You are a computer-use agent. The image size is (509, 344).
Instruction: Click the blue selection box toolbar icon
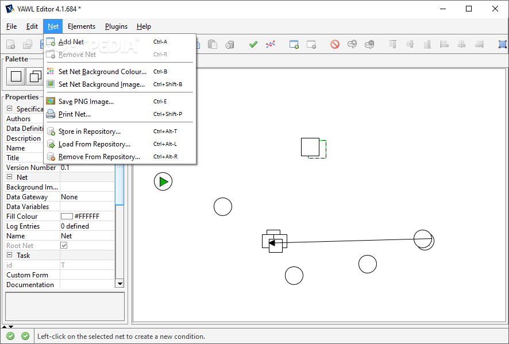[x=502, y=44]
